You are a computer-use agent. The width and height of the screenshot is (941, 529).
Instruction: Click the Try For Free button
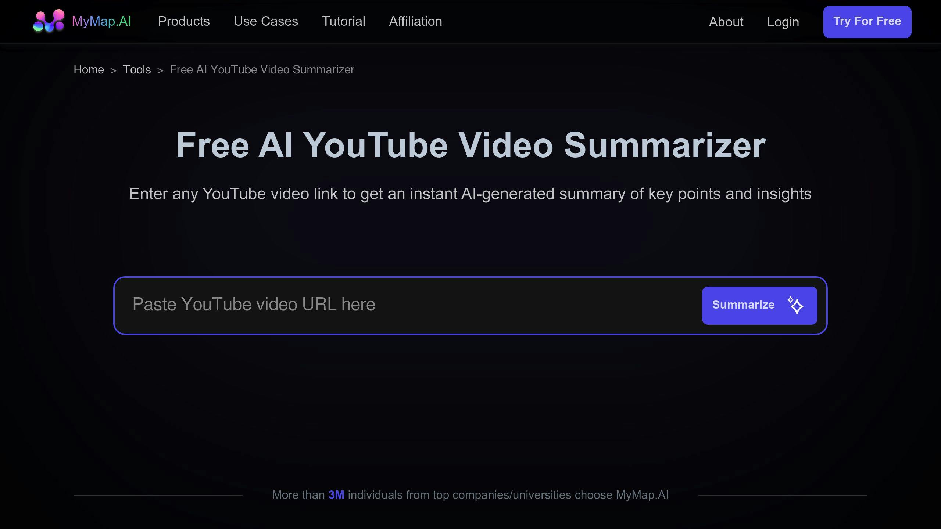point(867,22)
